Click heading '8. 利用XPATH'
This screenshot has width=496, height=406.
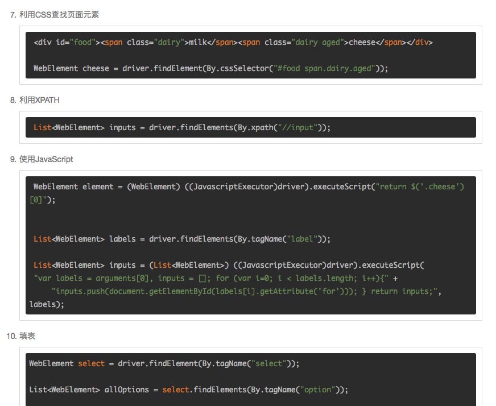(x=35, y=100)
